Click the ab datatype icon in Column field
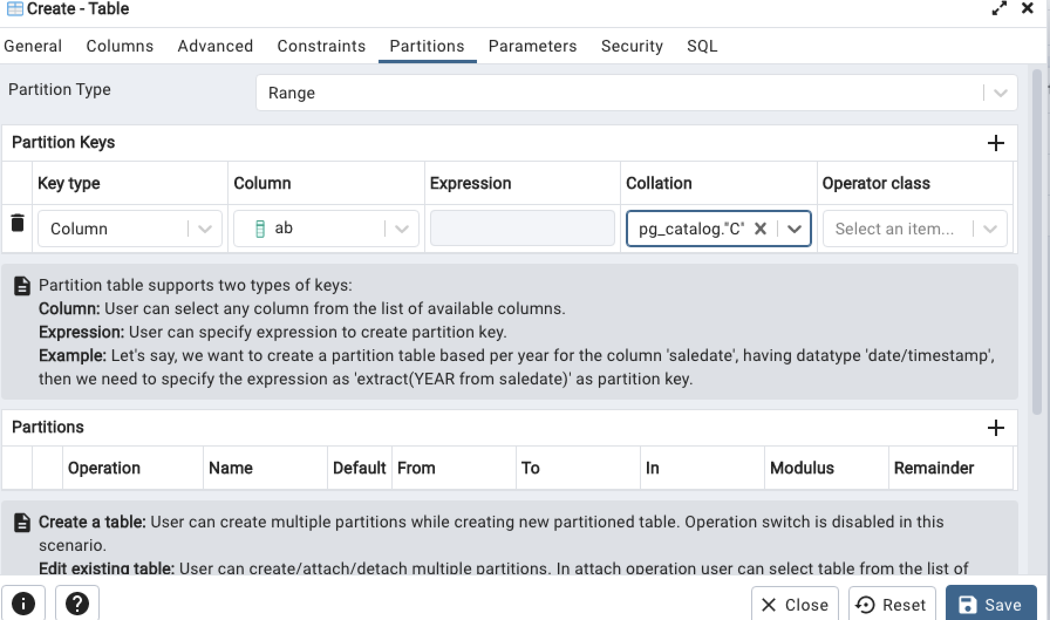The width and height of the screenshot is (1050, 620). pos(260,228)
